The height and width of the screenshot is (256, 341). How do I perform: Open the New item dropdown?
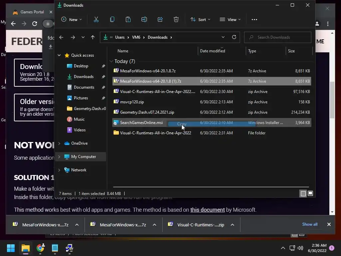tap(71, 20)
